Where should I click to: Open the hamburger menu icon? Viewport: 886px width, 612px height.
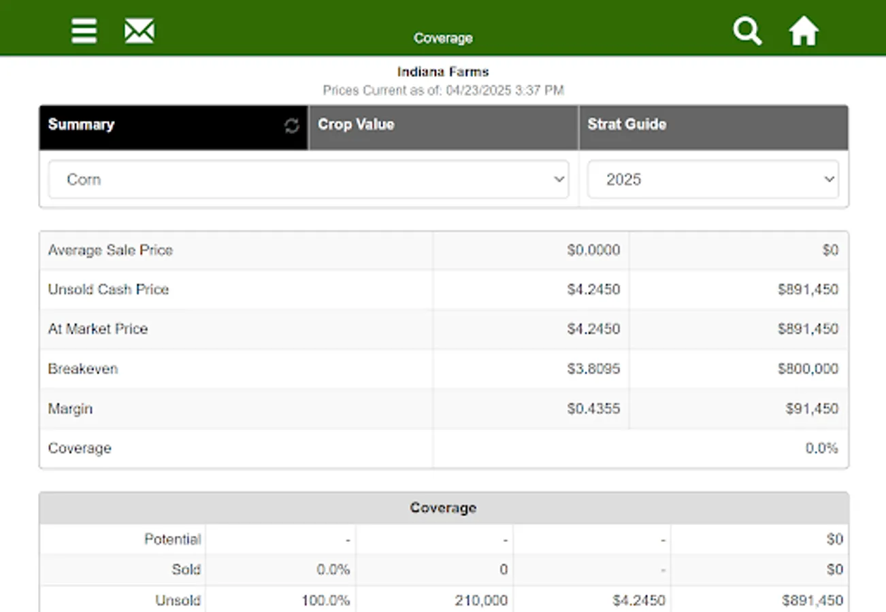coord(84,31)
